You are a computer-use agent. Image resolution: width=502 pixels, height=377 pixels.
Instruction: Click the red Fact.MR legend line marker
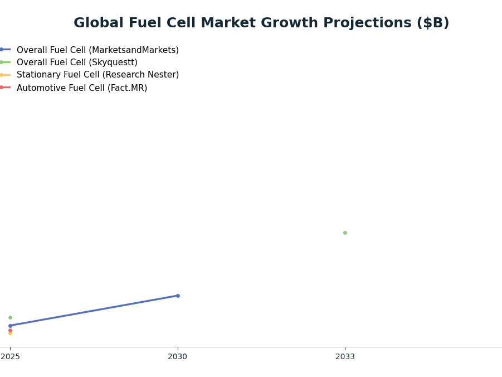click(5, 87)
